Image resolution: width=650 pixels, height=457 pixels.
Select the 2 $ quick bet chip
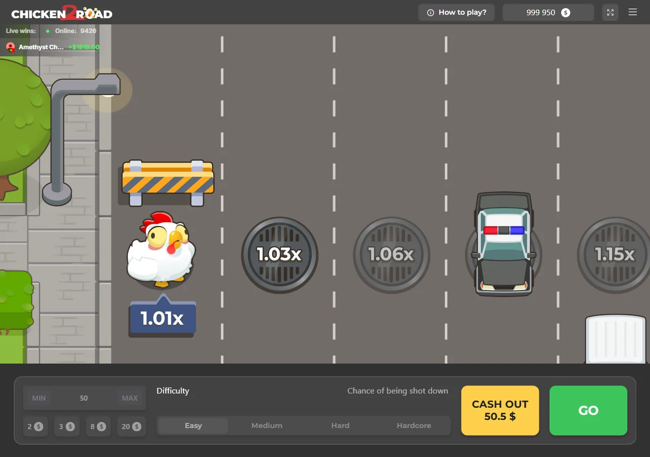click(36, 427)
